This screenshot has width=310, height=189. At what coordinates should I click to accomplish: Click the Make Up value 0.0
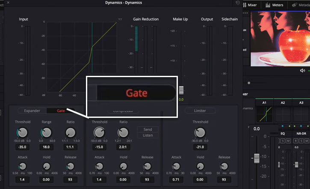(x=181, y=99)
